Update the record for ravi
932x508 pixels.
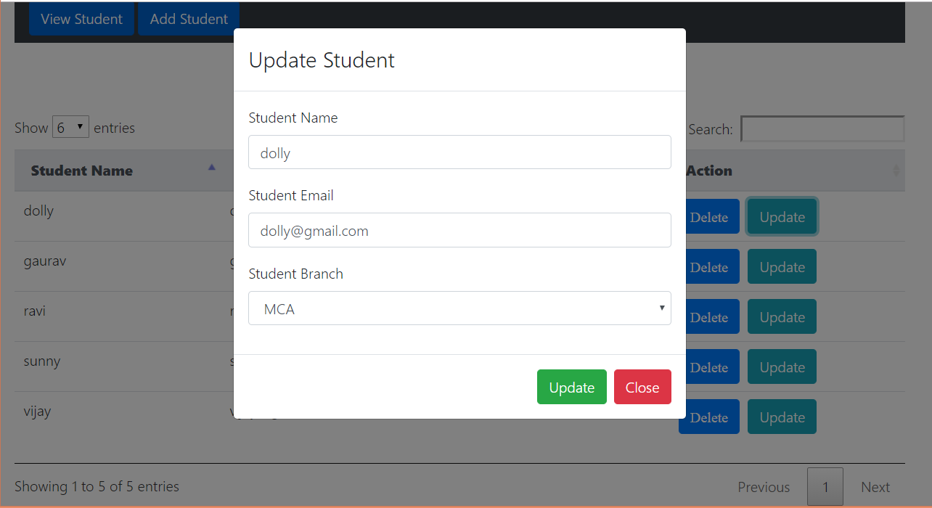coord(782,316)
